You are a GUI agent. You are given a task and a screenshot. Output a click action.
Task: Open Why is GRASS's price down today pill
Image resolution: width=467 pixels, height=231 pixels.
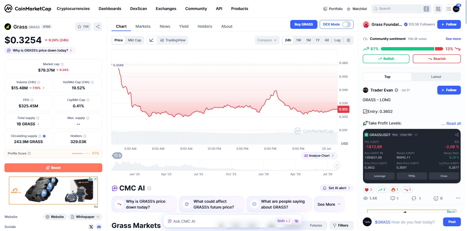click(x=40, y=50)
